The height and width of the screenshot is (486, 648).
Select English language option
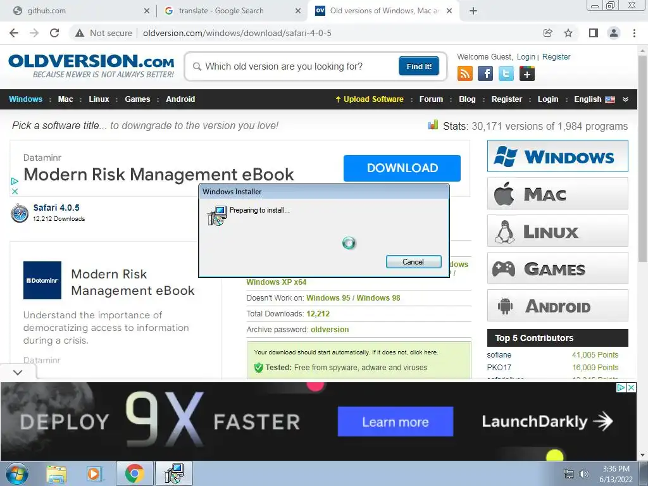click(594, 99)
